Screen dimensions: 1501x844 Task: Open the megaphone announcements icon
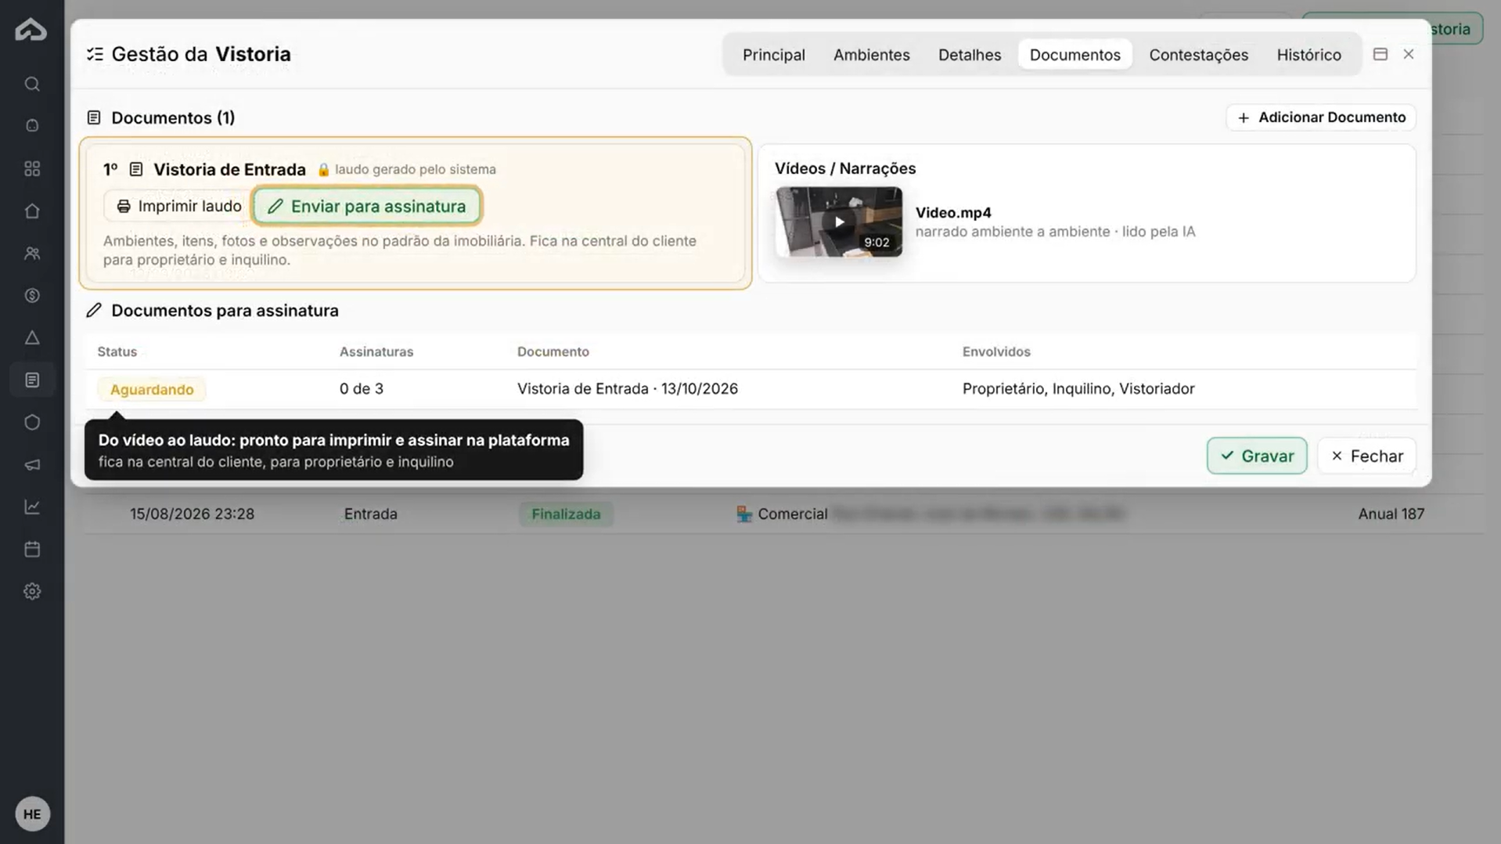32,464
